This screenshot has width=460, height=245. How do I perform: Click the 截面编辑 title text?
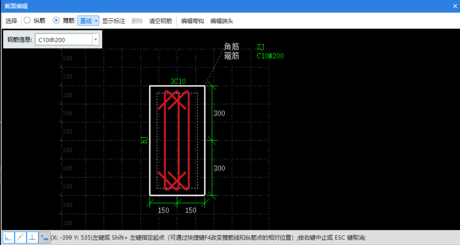pyautogui.click(x=16, y=6)
